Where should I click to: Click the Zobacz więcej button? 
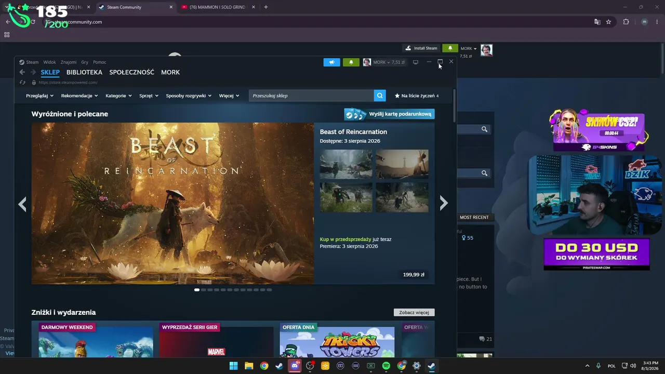tap(414, 313)
